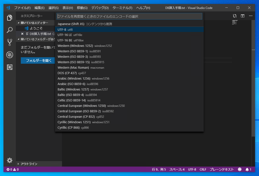
Task: Choose Western (Mac Roman) encoding
Action: tap(129, 68)
